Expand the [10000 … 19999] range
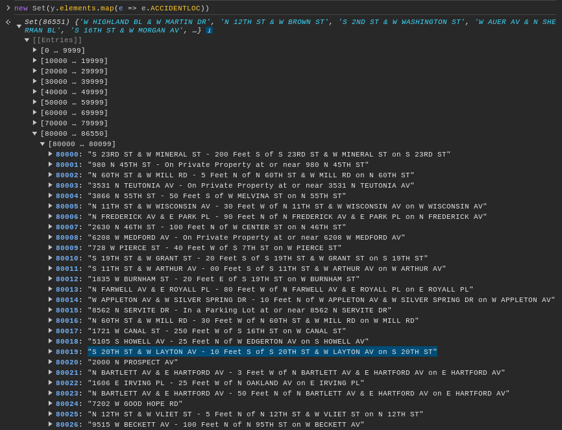 (35, 60)
